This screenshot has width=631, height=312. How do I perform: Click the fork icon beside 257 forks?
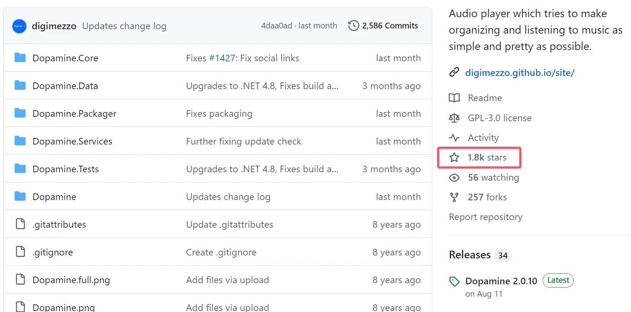pyautogui.click(x=454, y=197)
